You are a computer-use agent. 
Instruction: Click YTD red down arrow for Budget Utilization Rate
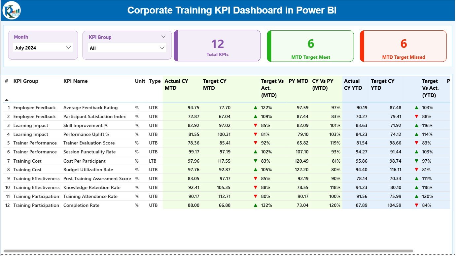coord(416,170)
